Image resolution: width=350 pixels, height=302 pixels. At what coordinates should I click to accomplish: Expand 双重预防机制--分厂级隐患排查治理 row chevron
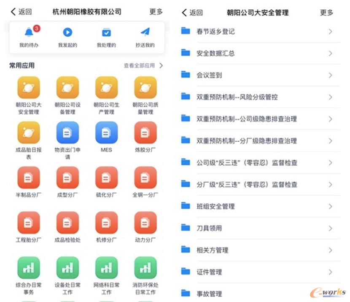(x=331, y=141)
